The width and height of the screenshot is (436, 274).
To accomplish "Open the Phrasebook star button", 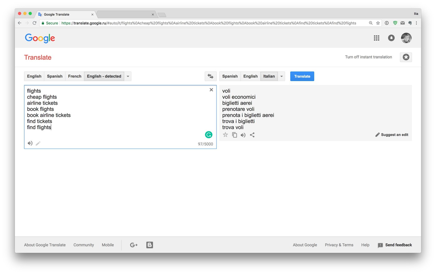I will pyautogui.click(x=406, y=57).
